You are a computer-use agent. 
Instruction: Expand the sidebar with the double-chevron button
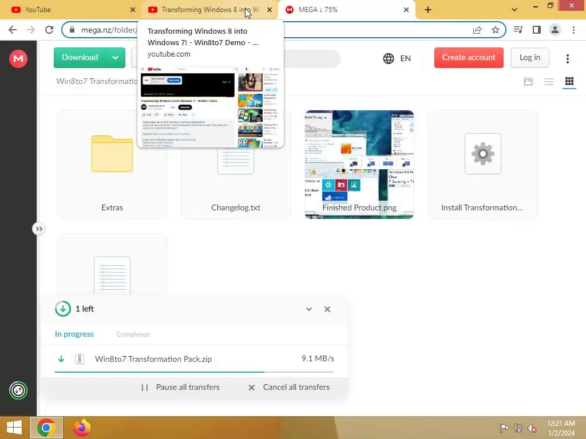[x=39, y=229]
